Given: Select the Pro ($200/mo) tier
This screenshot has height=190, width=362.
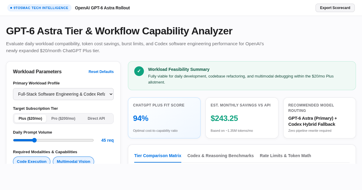Looking at the screenshot, I should tap(63, 119).
